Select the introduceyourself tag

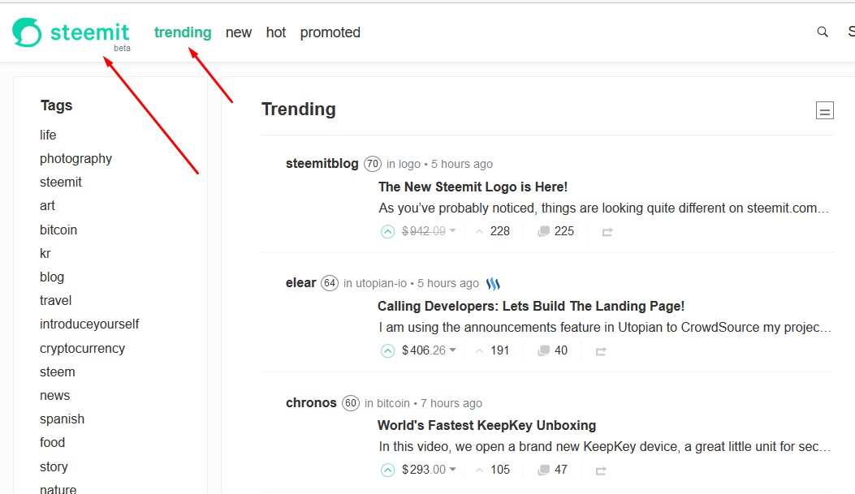coord(89,324)
